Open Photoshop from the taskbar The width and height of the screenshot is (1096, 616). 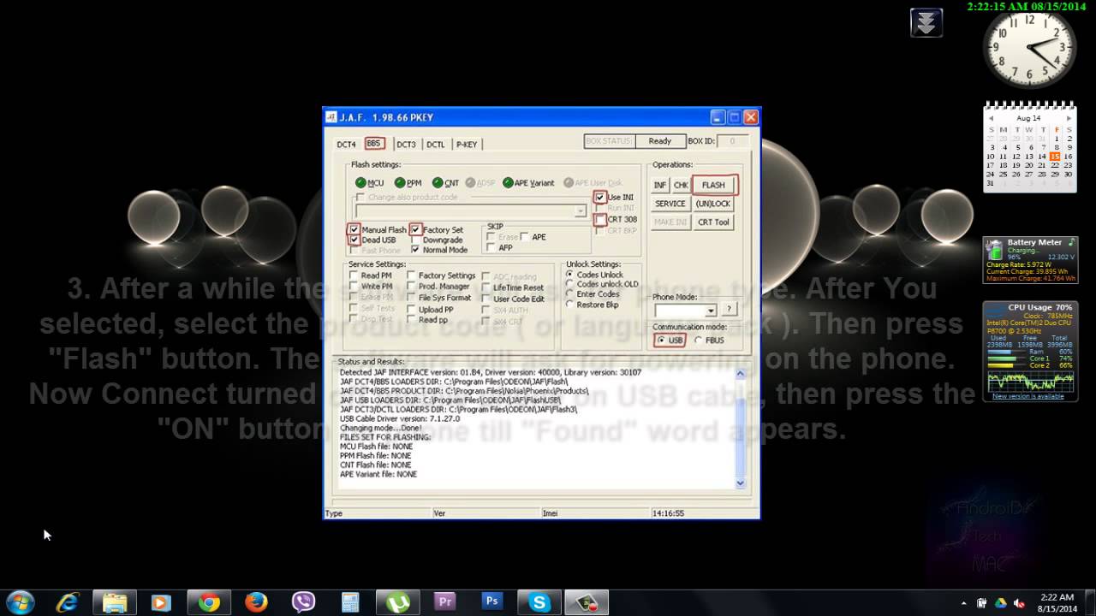[x=491, y=602]
